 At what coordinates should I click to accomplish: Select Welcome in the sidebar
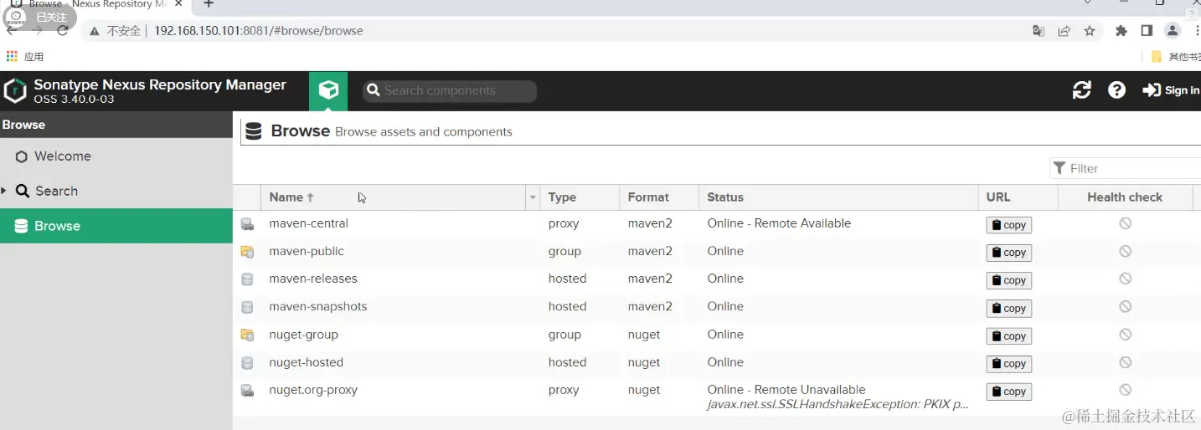[x=62, y=156]
